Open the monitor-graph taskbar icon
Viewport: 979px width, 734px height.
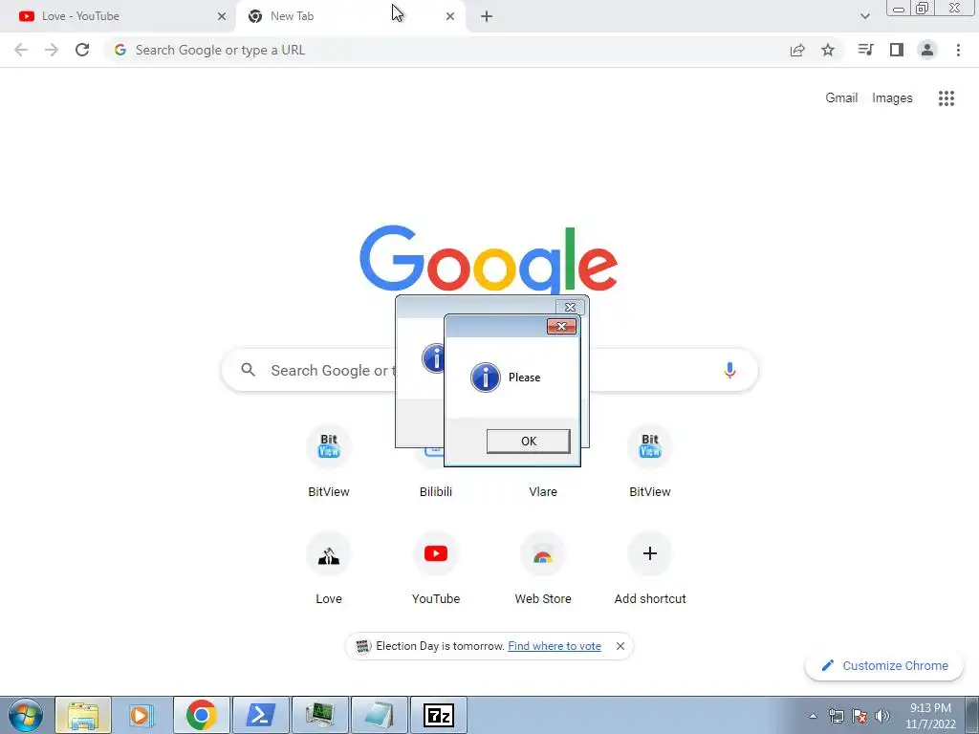pyautogui.click(x=319, y=715)
